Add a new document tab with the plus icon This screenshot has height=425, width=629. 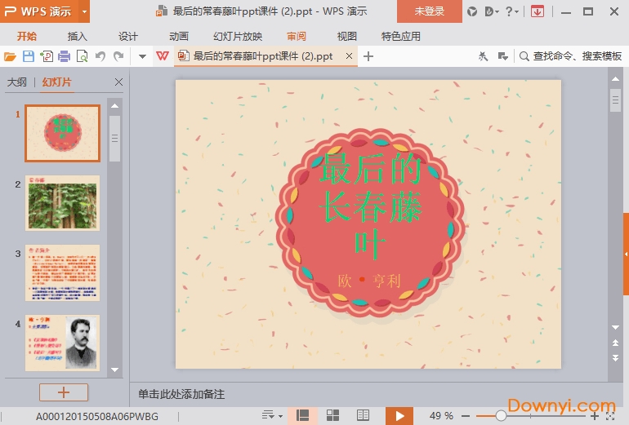pyautogui.click(x=368, y=56)
